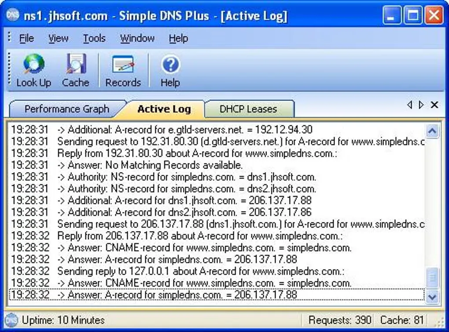Viewport: 449px width, 332px height.
Task: Select log line about e.gtld-servers.net = 192.12.94.30
Action: point(217,130)
